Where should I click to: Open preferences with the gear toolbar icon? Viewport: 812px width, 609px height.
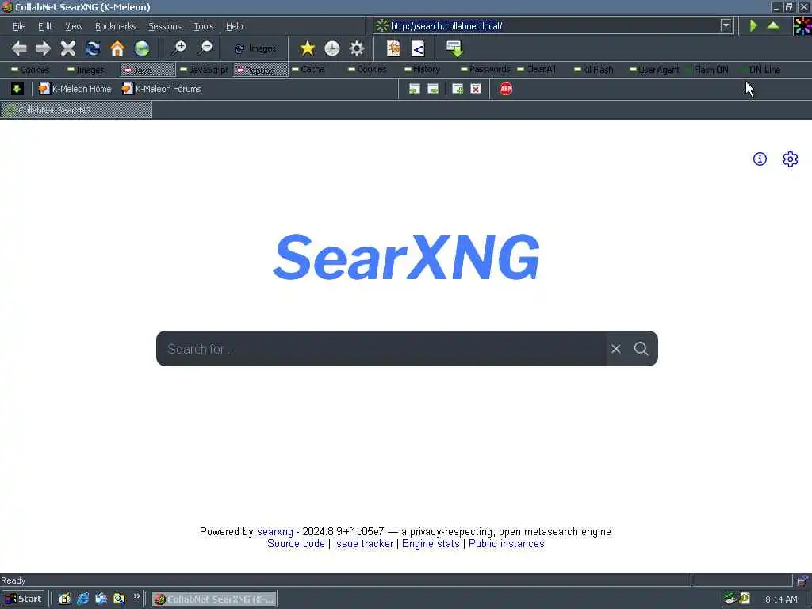click(x=357, y=48)
